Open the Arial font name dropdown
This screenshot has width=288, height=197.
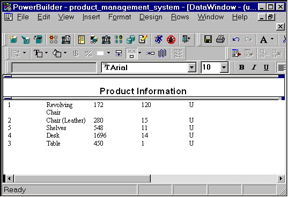pyautogui.click(x=191, y=67)
